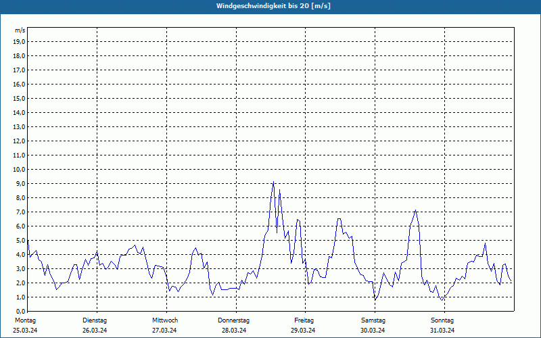Viewport: 541px width, 338px height.
Task: Click the '15,0' axis value
Action: pos(19,98)
